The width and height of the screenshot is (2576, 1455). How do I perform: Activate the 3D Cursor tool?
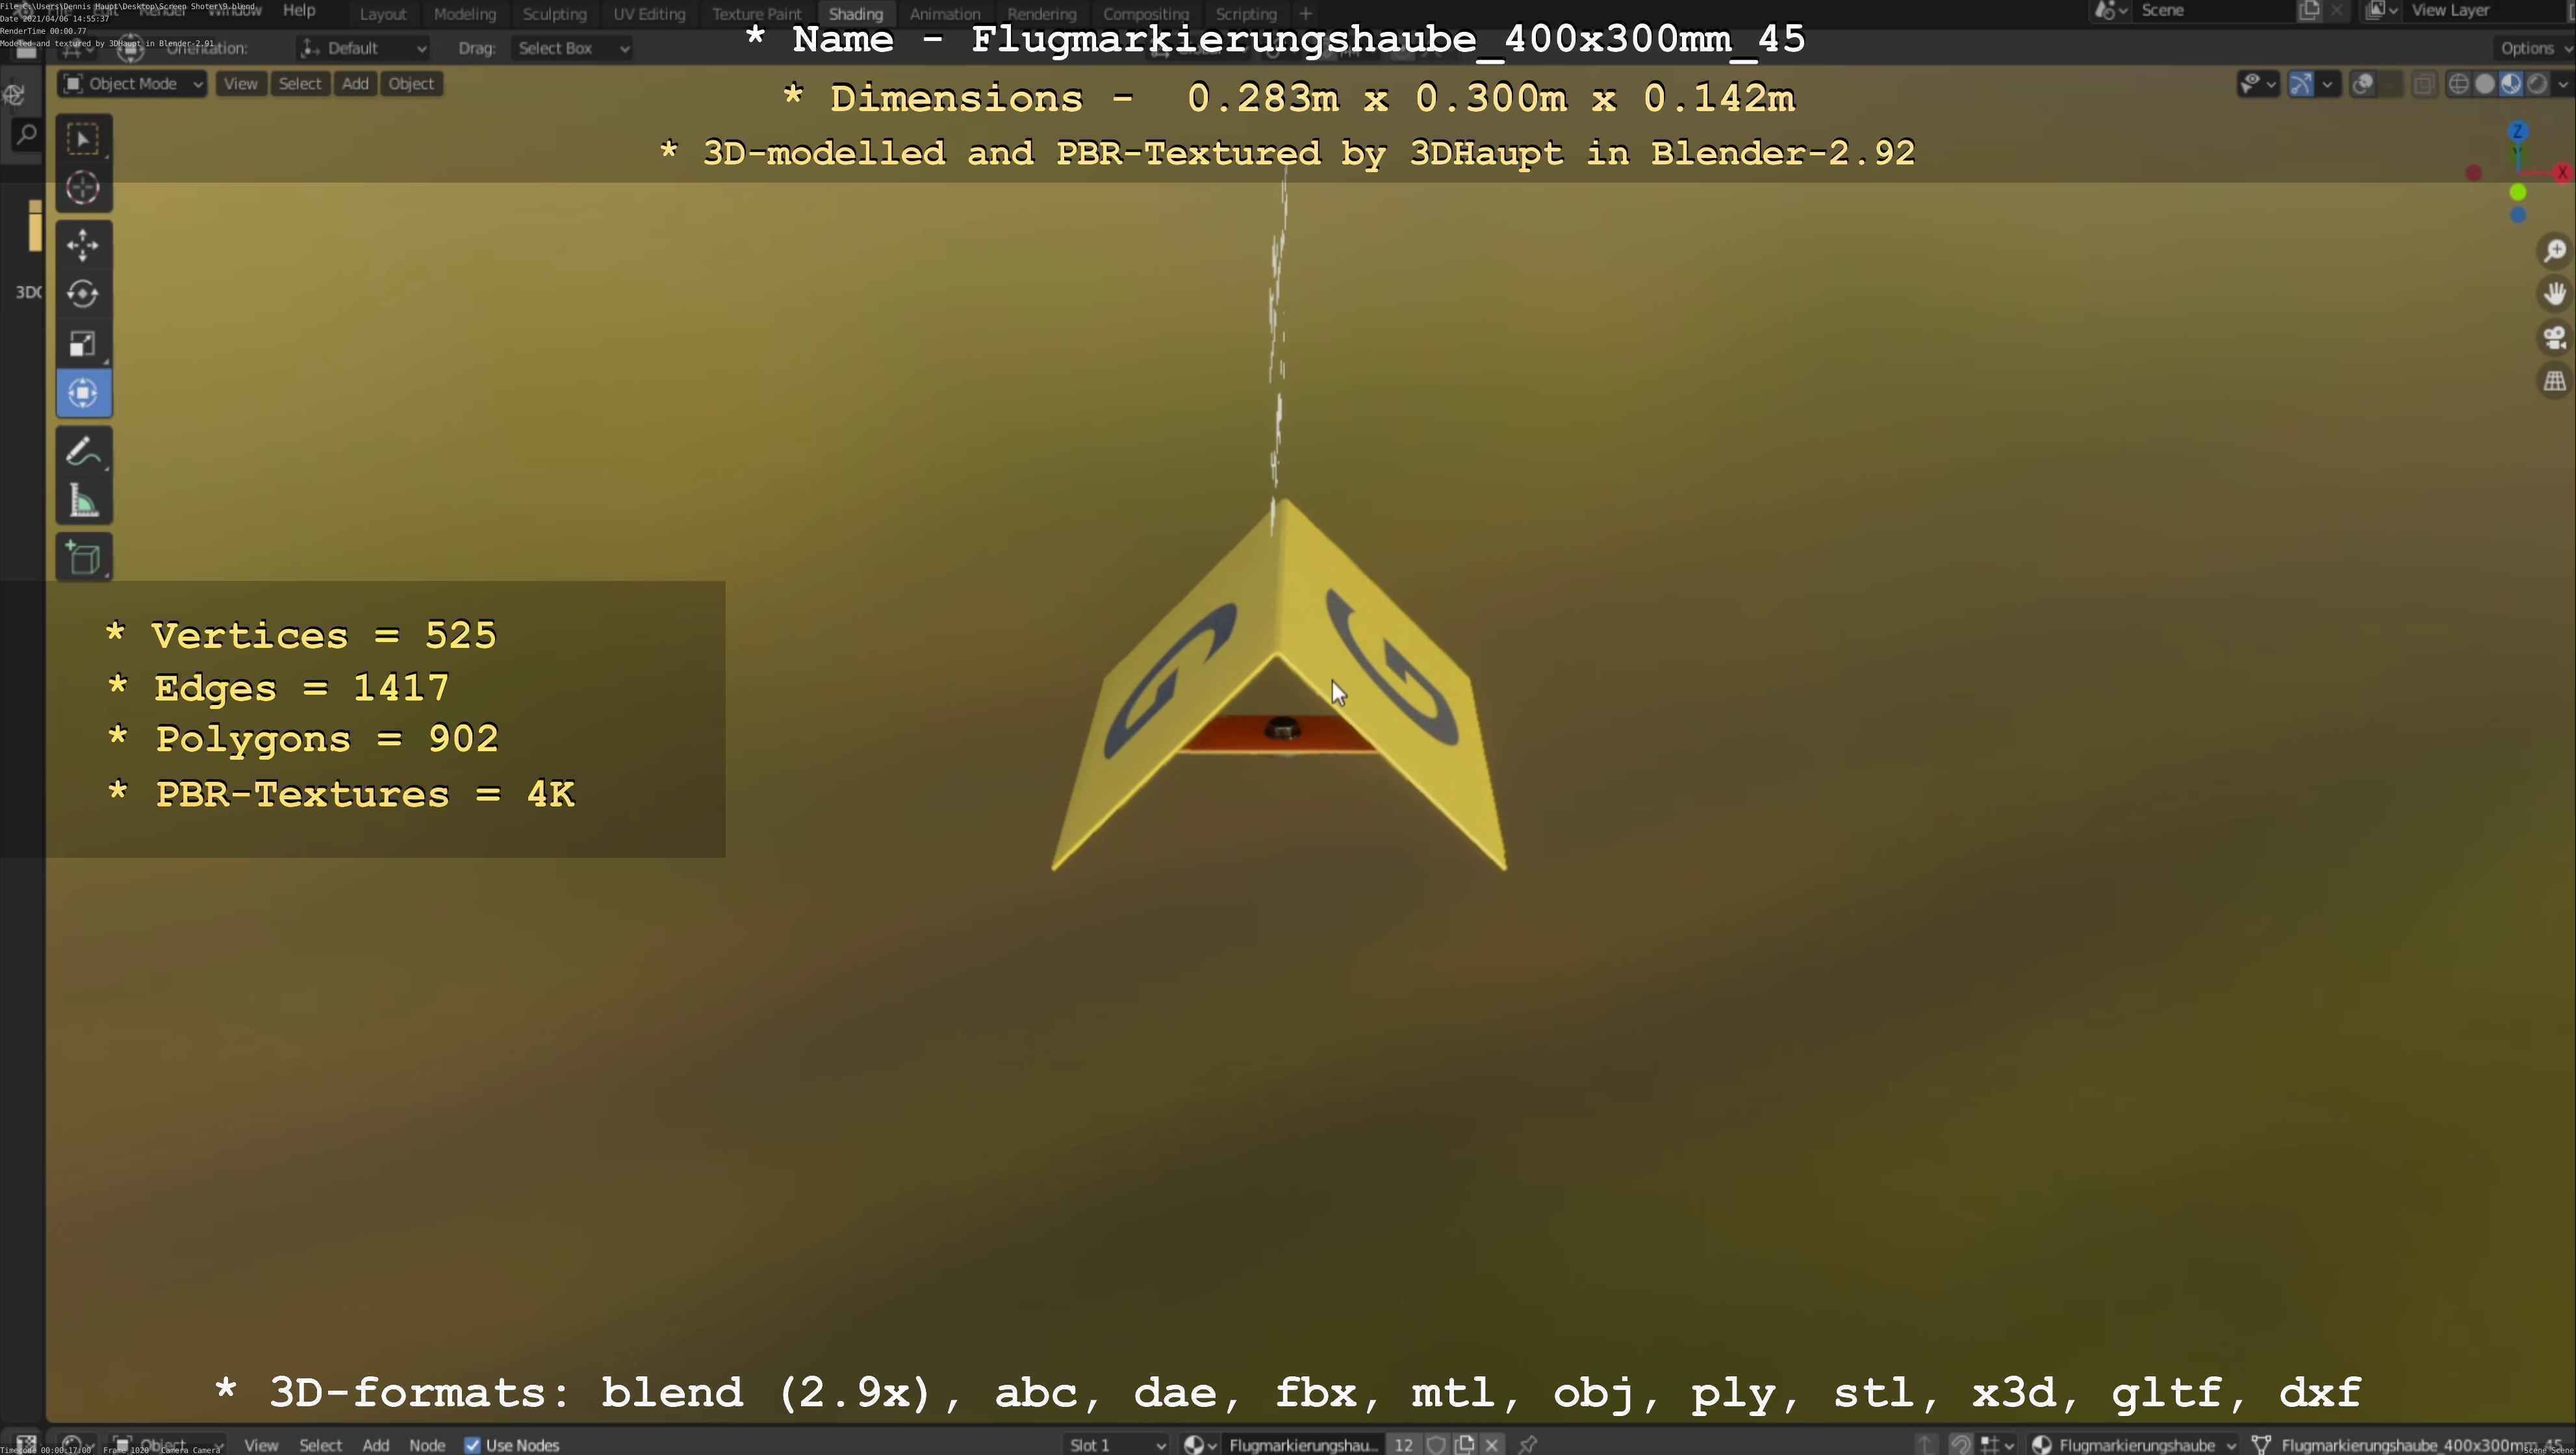tap(83, 188)
